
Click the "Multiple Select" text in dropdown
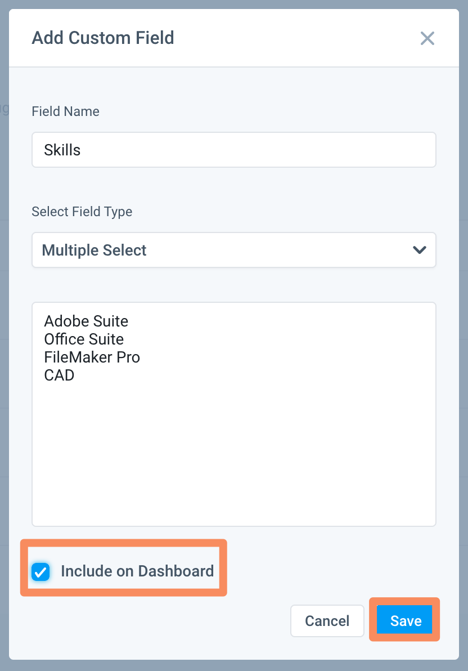pyautogui.click(x=94, y=250)
